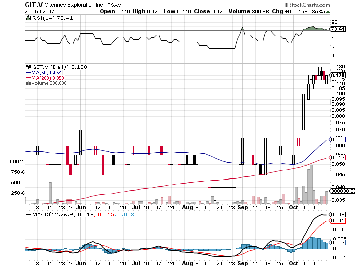The width and height of the screenshot is (355, 268).
Task: Click the 750K volume axis label
Action: 17,172
